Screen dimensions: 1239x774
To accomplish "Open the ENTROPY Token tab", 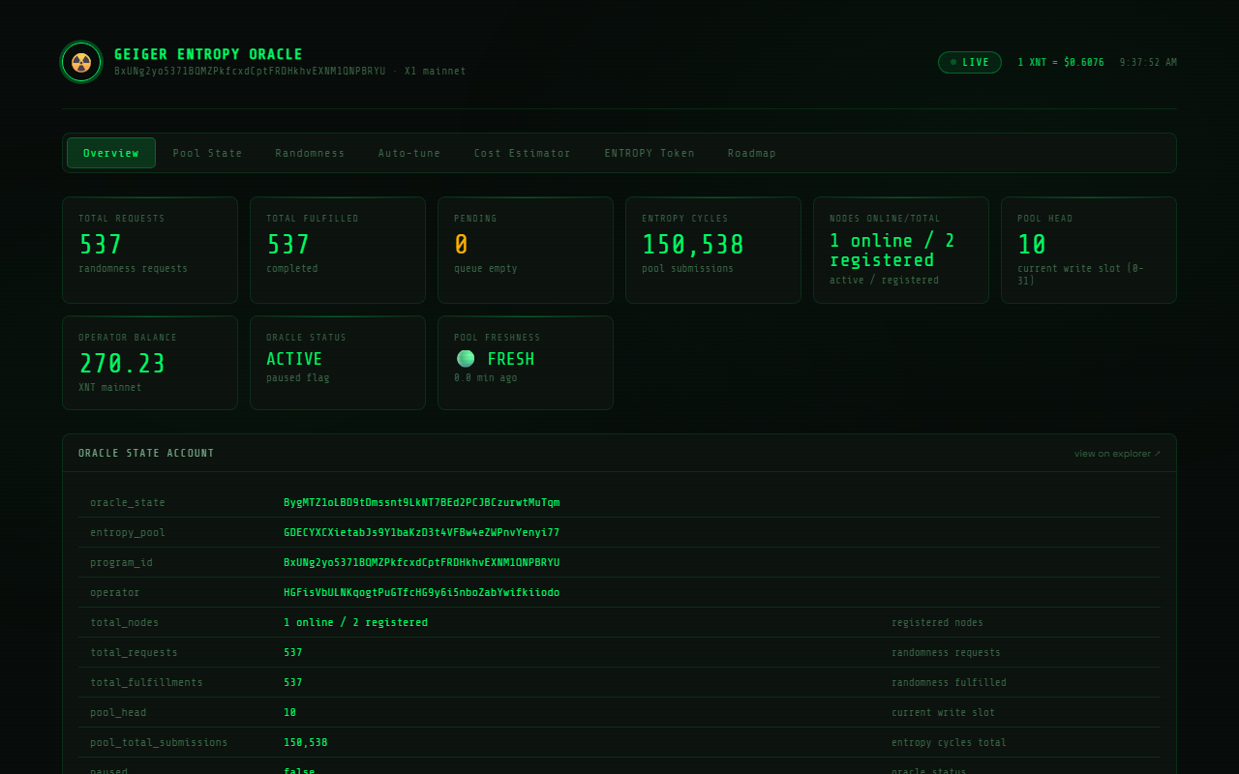I will tap(650, 153).
